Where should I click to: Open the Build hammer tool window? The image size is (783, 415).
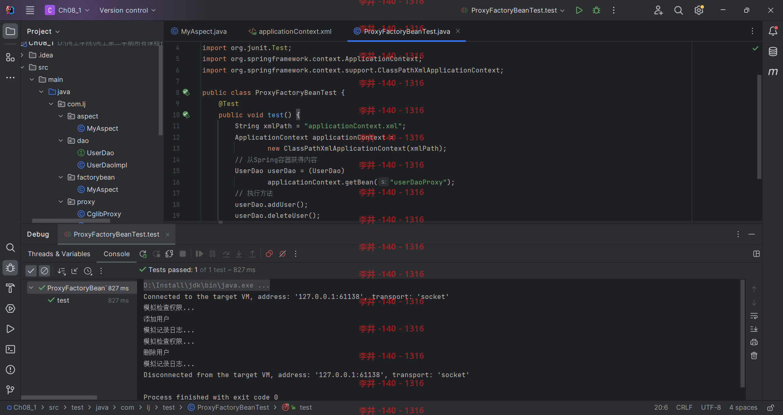10,288
